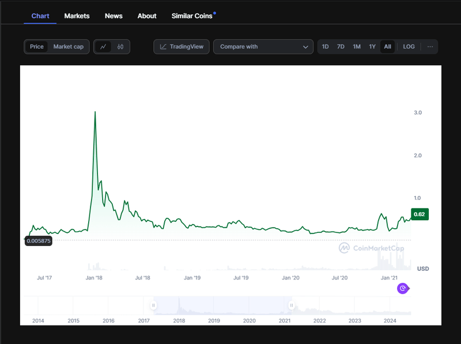Screen dimensions: 461x344
Task: Click the right range slider handle
Action: coord(292,305)
